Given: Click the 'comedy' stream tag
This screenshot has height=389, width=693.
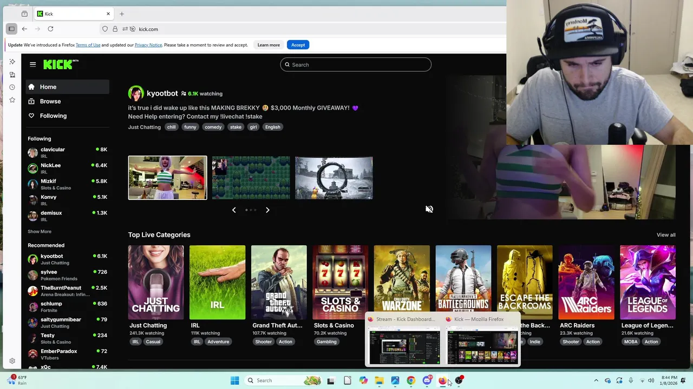Looking at the screenshot, I should pyautogui.click(x=213, y=127).
